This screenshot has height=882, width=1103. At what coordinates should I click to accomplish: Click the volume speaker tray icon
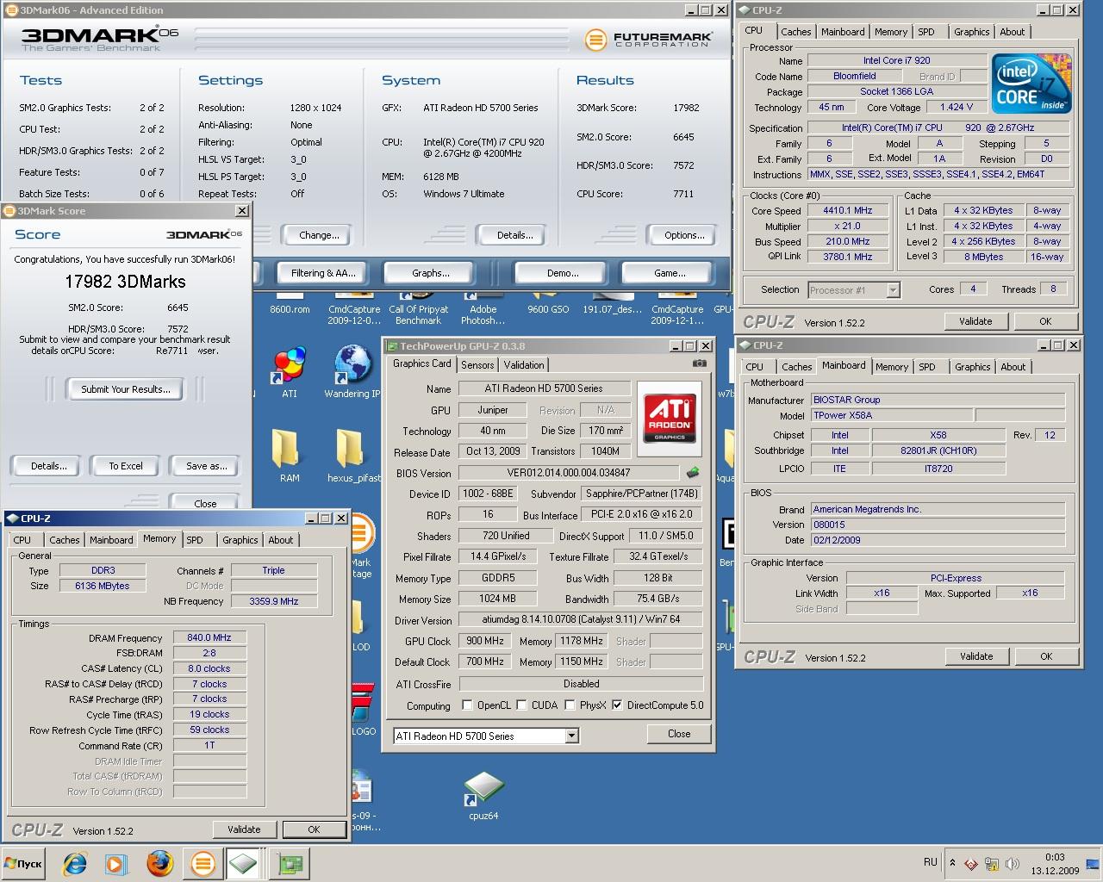point(1013,864)
